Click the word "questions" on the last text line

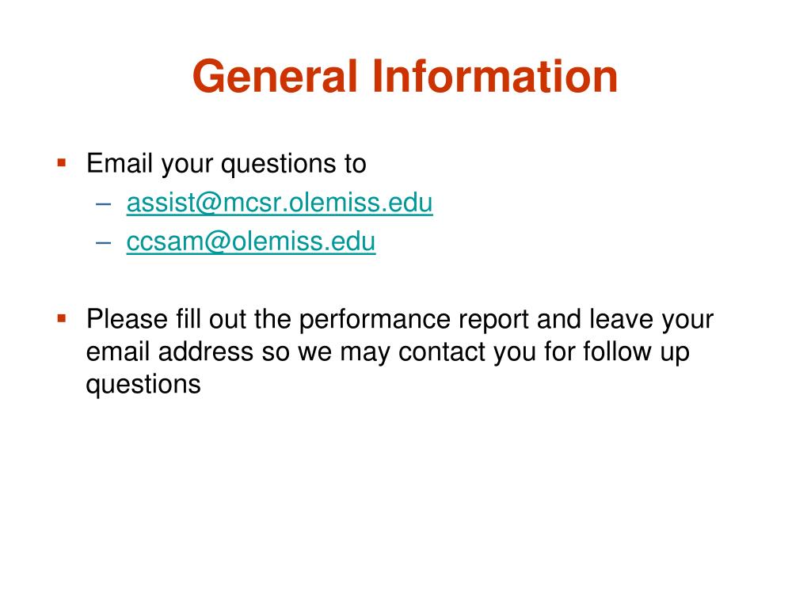(x=143, y=384)
